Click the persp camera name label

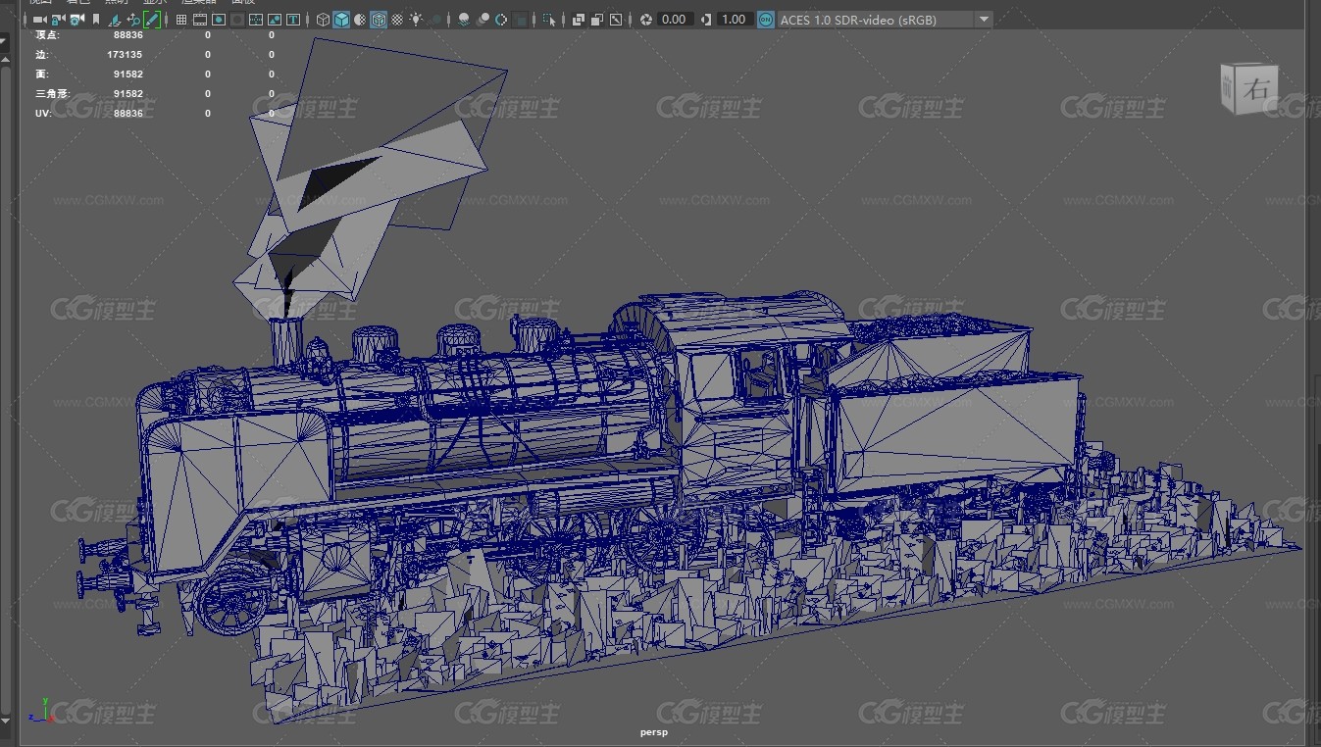pyautogui.click(x=654, y=732)
